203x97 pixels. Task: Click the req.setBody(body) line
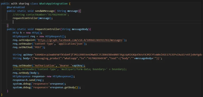click(26, 73)
